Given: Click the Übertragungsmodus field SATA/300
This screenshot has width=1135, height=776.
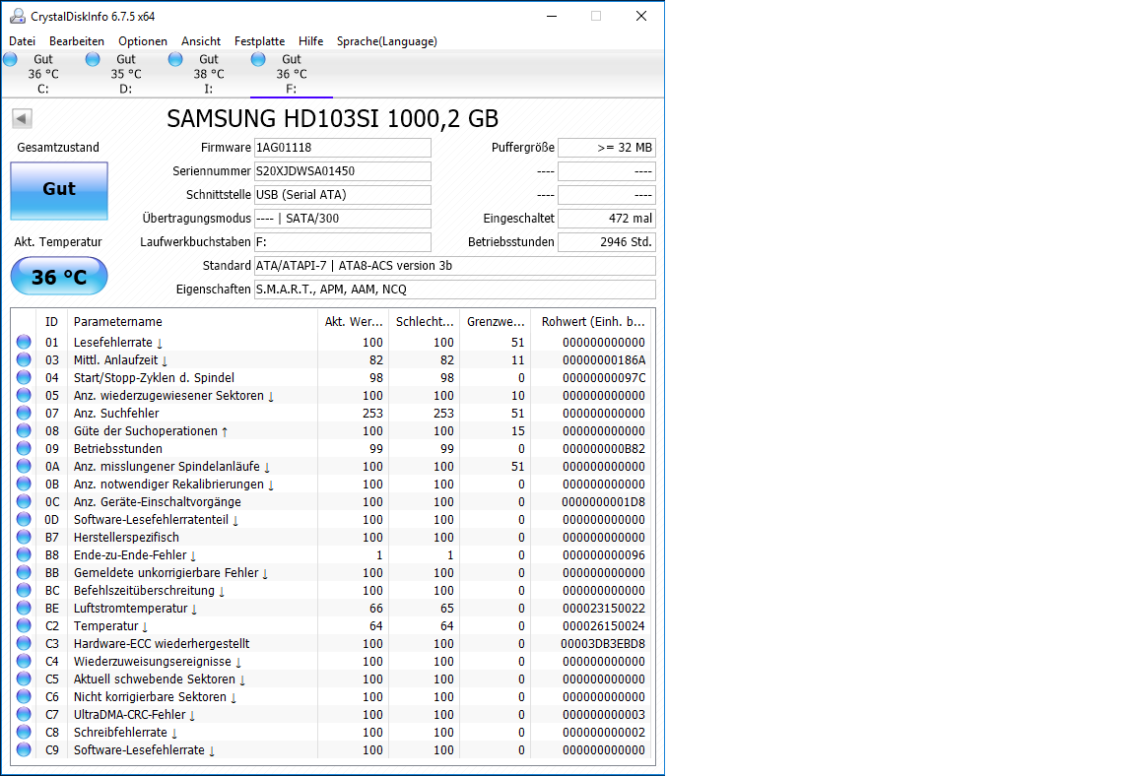Looking at the screenshot, I should 343,219.
